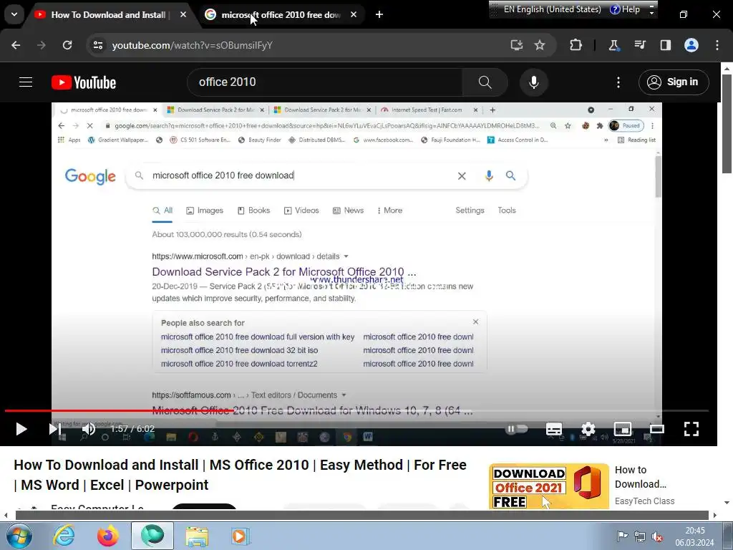Close the microsoft office 2010 Google tab
This screenshot has width=733, height=550.
pos(354,15)
